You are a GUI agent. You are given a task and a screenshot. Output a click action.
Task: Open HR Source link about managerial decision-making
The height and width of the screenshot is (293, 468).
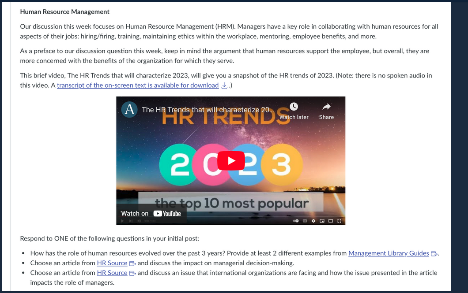pyautogui.click(x=112, y=263)
